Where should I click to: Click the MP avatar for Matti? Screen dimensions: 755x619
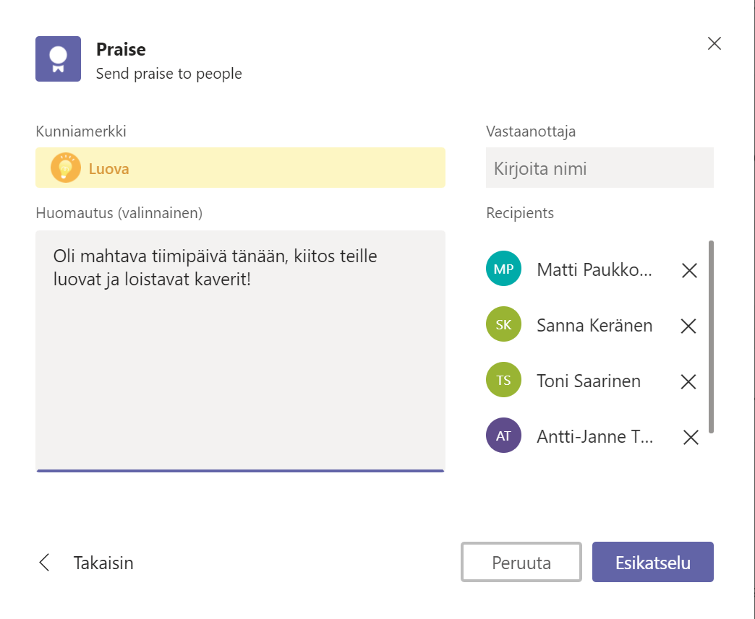pos(503,269)
